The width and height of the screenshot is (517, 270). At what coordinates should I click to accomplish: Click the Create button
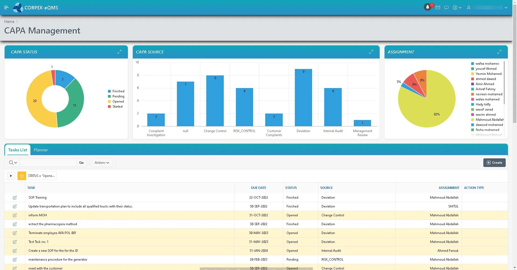pos(494,163)
